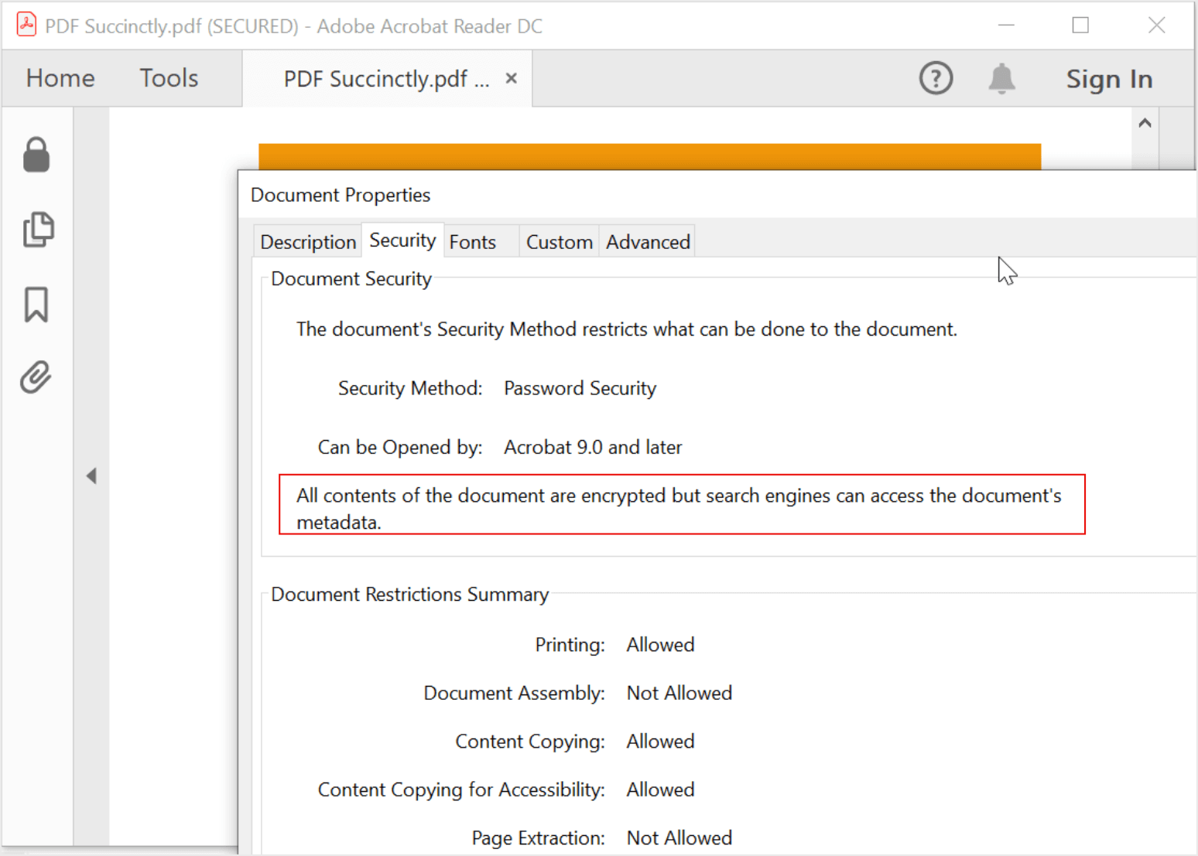Maximize the Acrobat Reader window
The height and width of the screenshot is (856, 1198).
click(x=1080, y=26)
